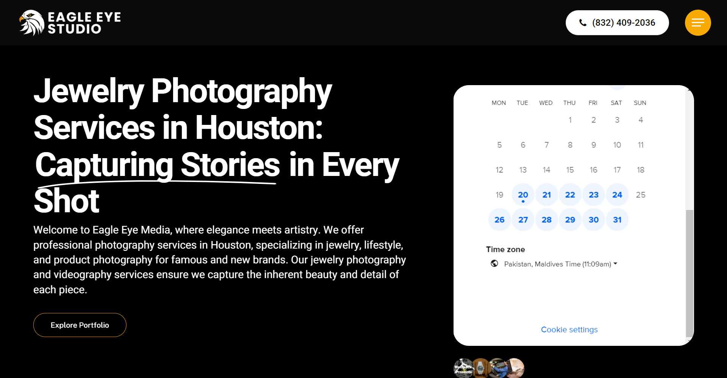727x378 pixels.
Task: Click the Eagle Eye Studio logo
Action: click(x=70, y=23)
